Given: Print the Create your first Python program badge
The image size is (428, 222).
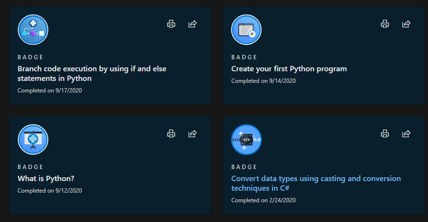Looking at the screenshot, I should pos(385,24).
